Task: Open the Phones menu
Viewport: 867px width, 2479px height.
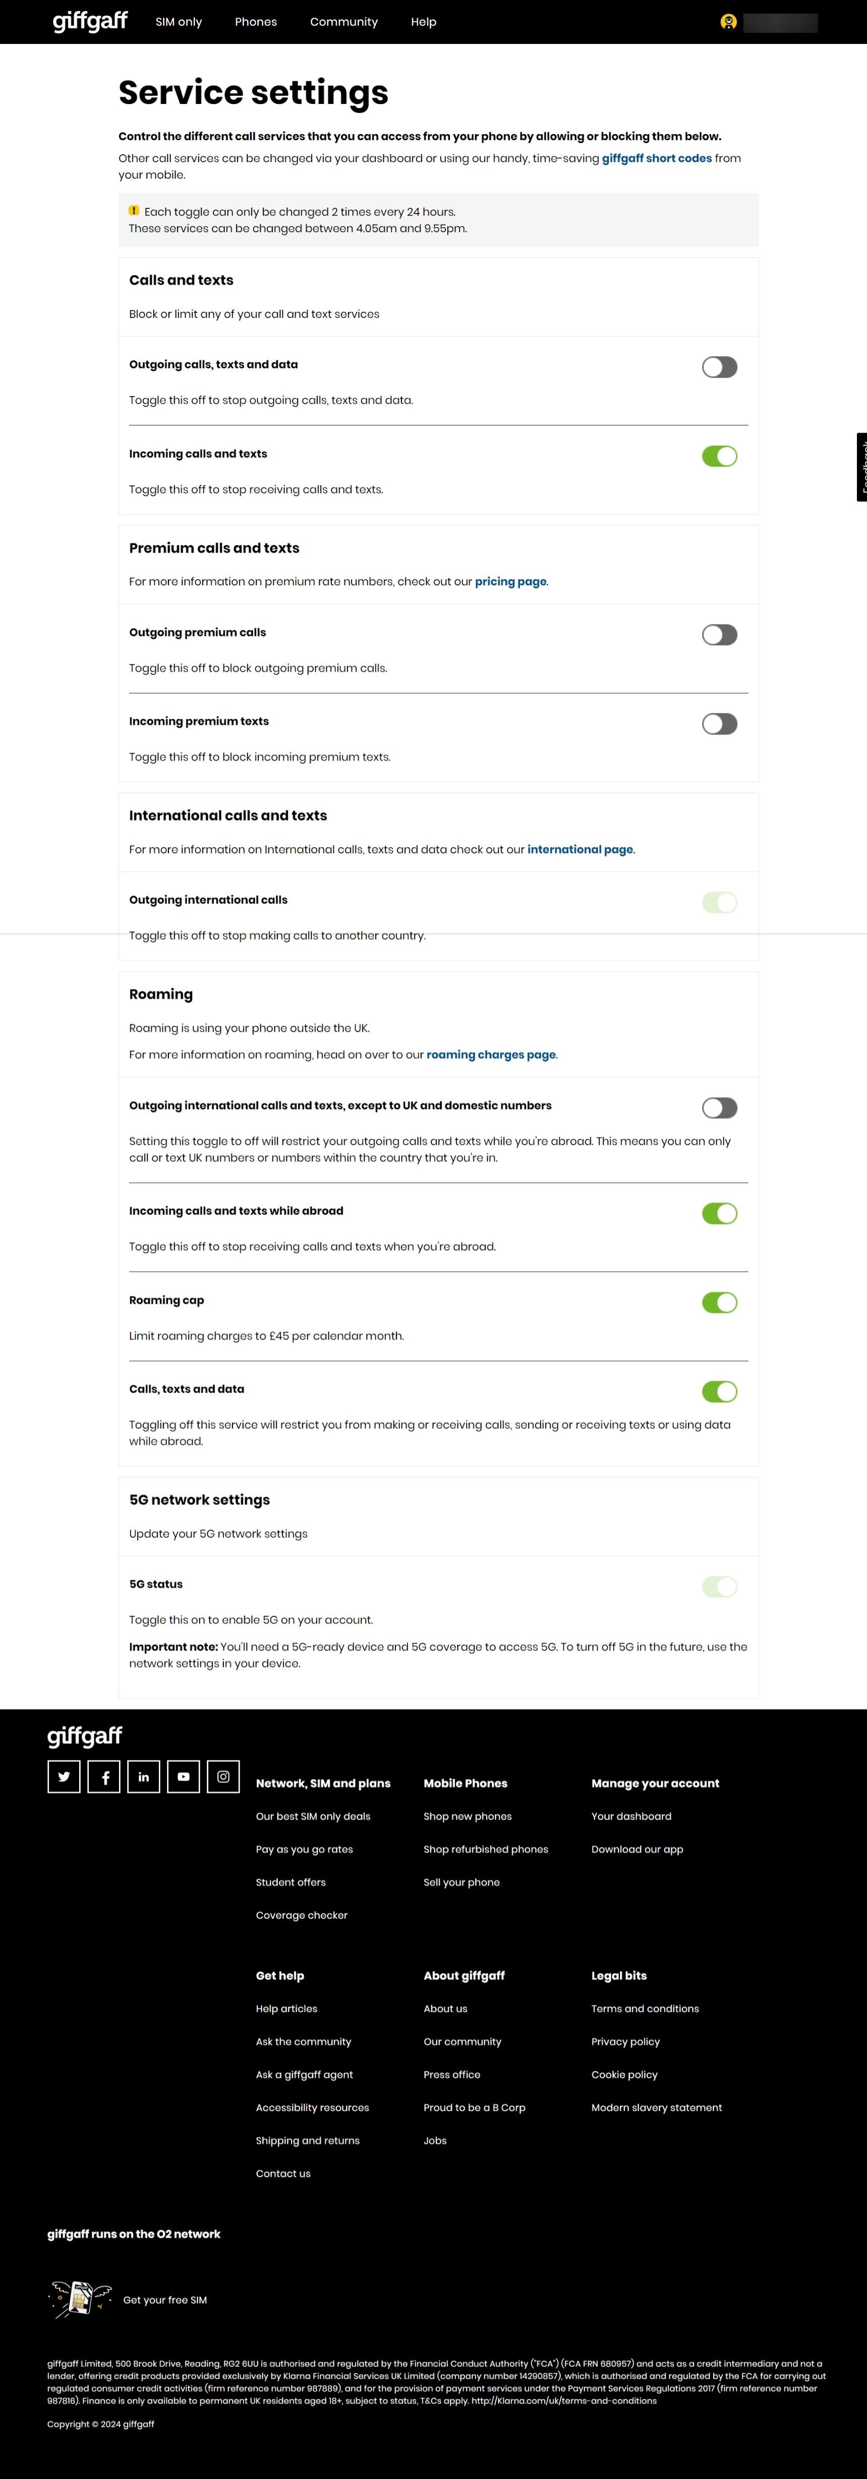Action: (256, 22)
